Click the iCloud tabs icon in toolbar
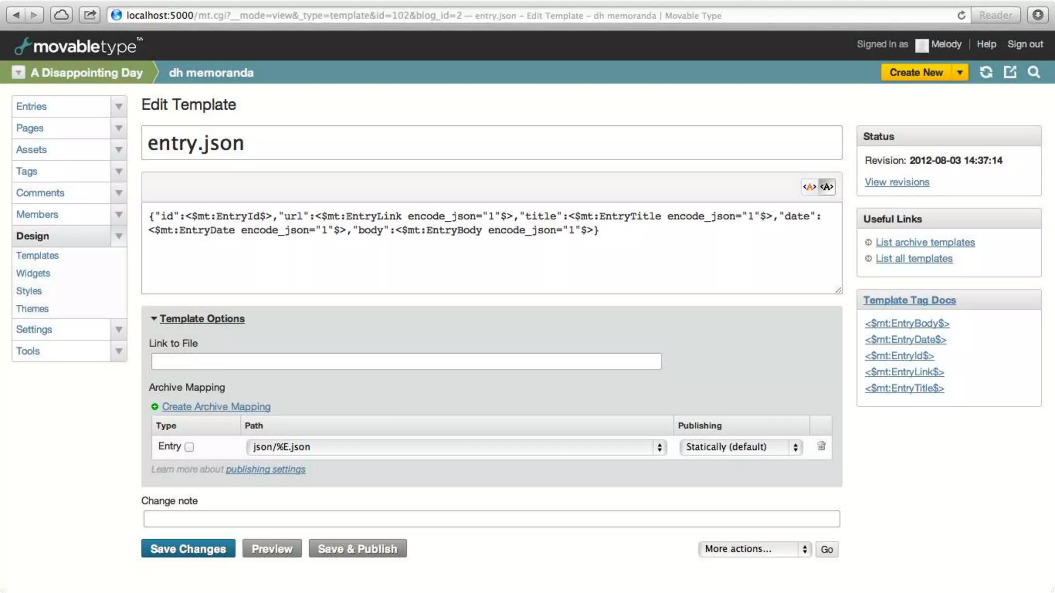 point(61,15)
